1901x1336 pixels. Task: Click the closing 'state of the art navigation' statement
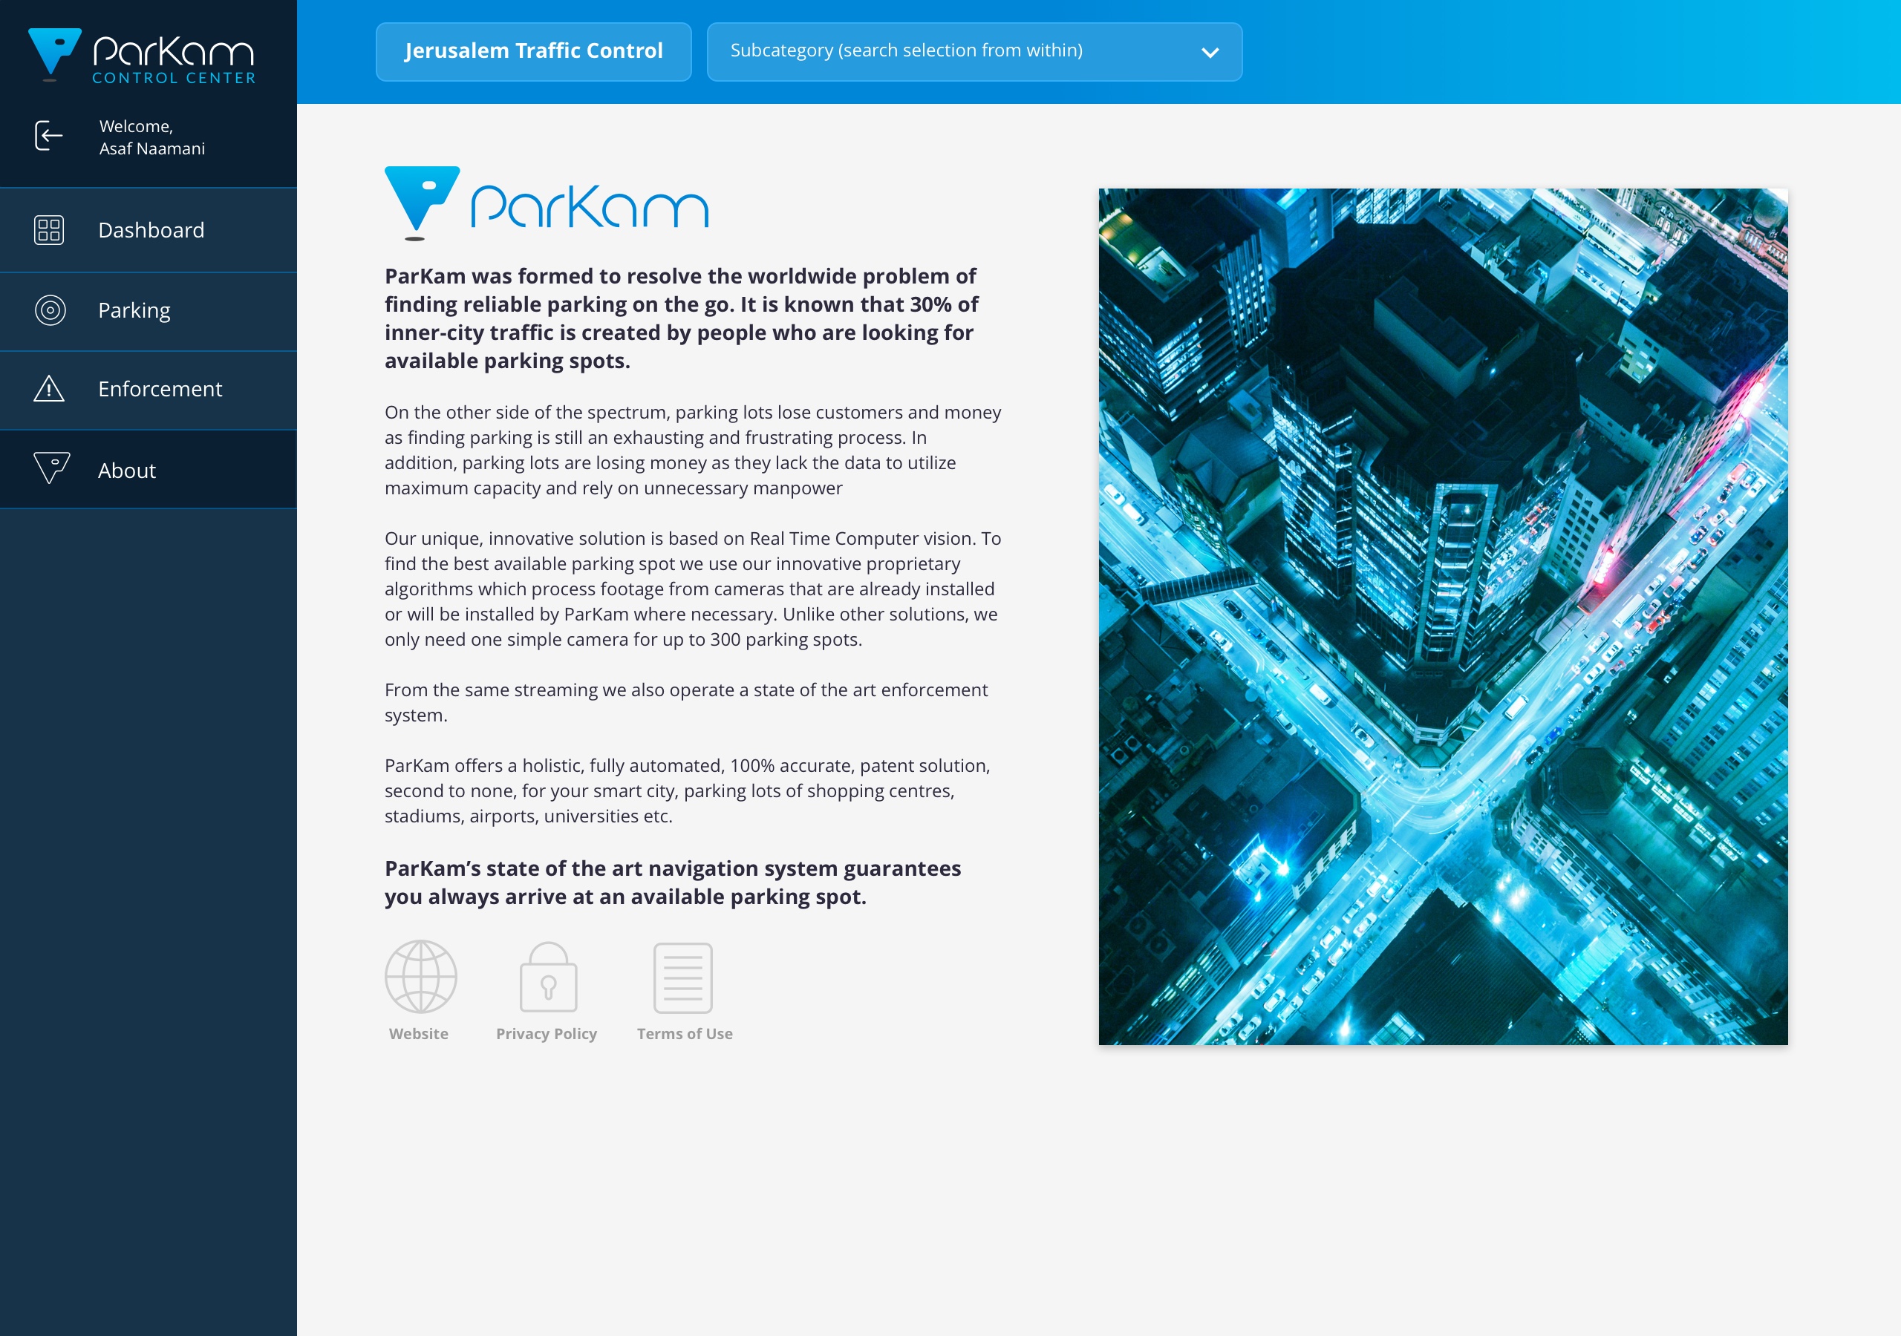pyautogui.click(x=672, y=883)
